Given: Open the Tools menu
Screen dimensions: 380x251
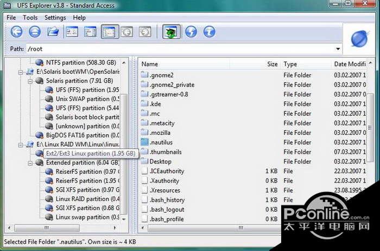Looking at the screenshot, I should coord(30,18).
